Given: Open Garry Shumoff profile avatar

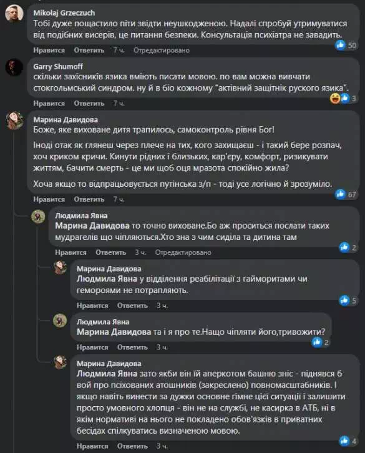Looking at the screenshot, I should click(14, 67).
